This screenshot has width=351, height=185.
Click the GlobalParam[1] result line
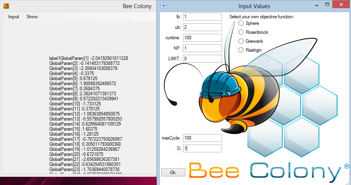coord(89,58)
